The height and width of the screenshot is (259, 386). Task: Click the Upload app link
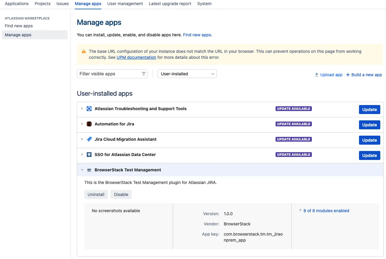coord(329,75)
